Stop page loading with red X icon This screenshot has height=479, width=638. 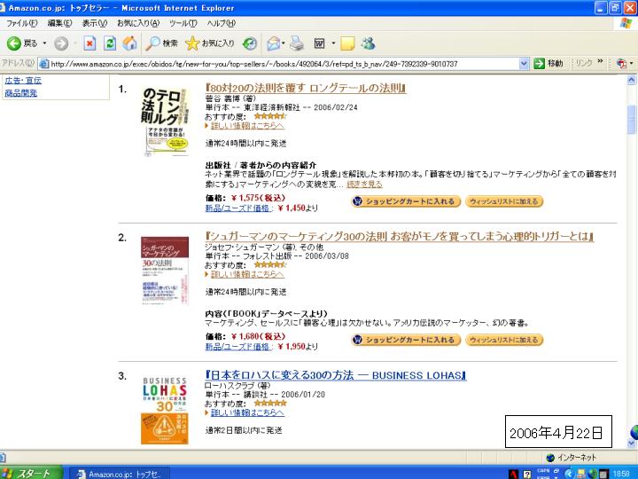[89, 43]
